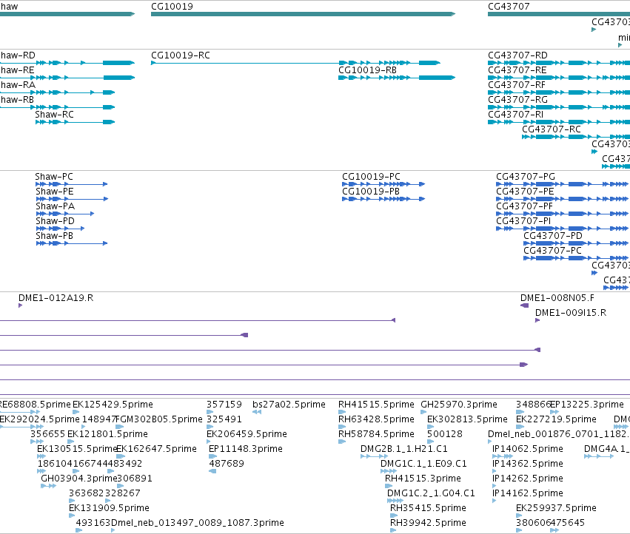Open the EP11148.3prime EST
Image resolution: width=630 pixels, height=534 pixels.
[213, 456]
